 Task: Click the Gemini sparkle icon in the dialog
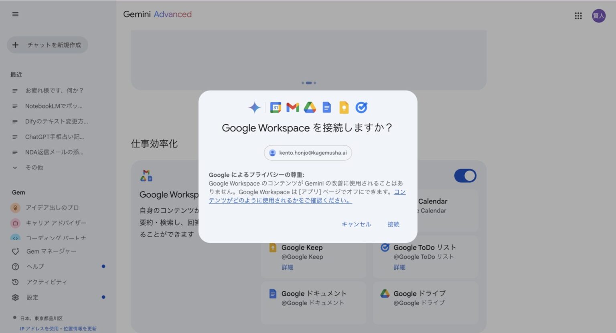tap(254, 107)
